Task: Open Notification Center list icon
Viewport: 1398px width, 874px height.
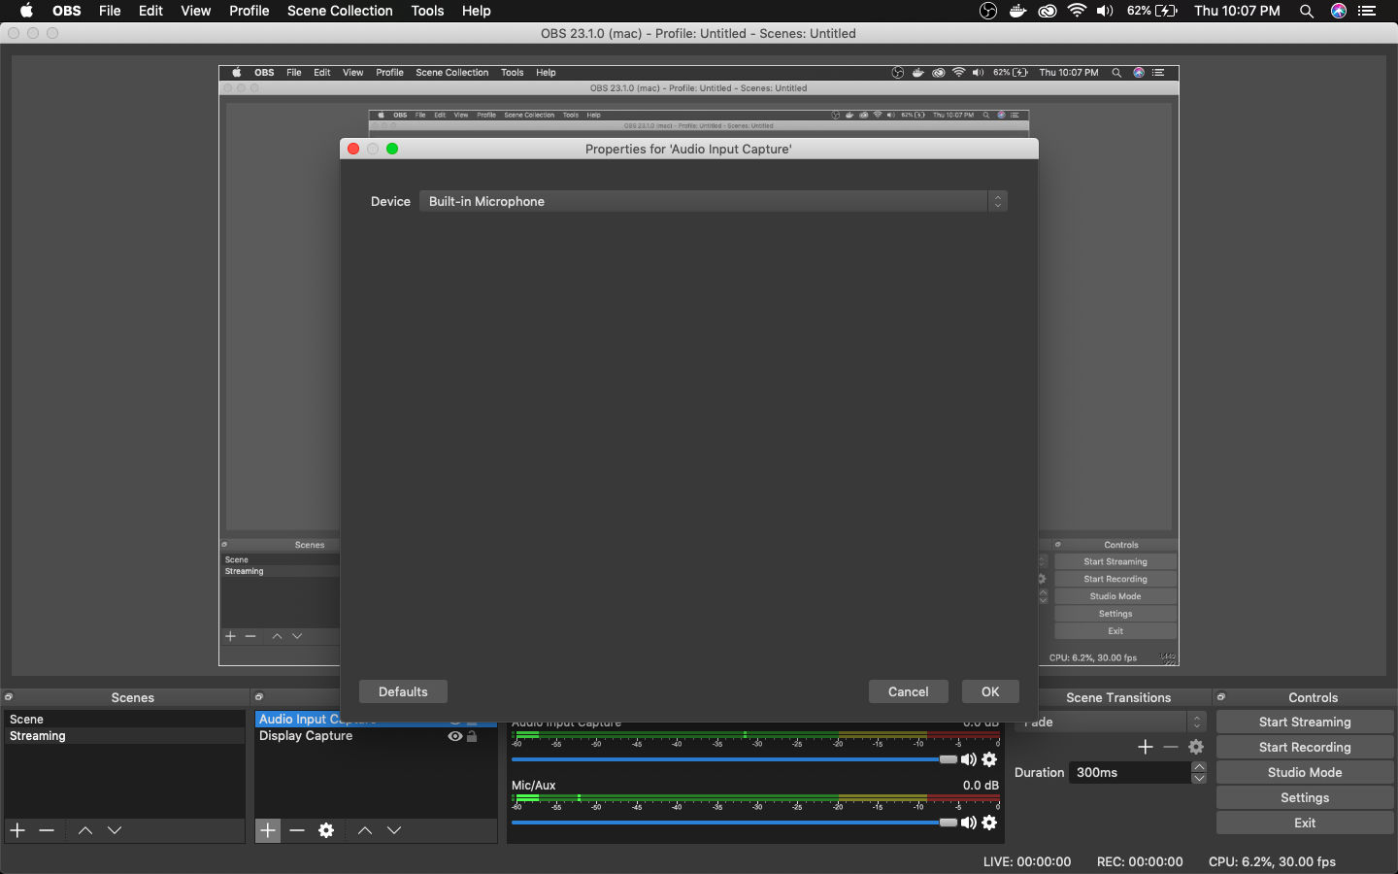Action: [1369, 11]
